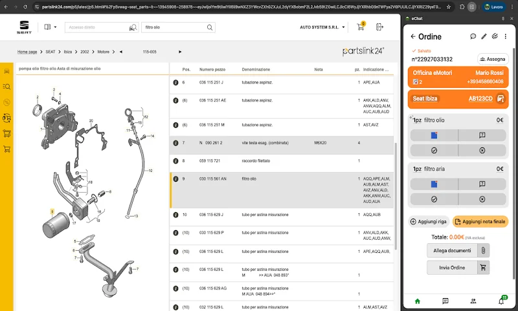Select the SEAT breadcrumb
Image resolution: width=518 pixels, height=311 pixels.
51,52
